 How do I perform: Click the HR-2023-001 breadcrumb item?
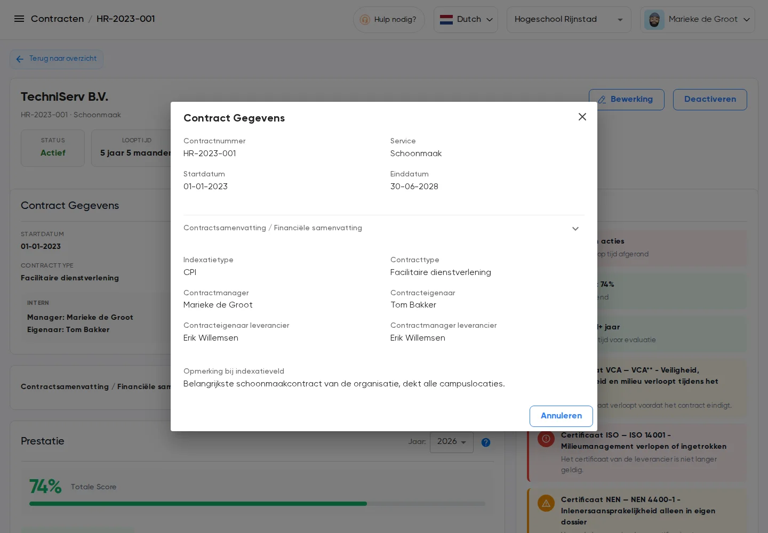tap(126, 19)
